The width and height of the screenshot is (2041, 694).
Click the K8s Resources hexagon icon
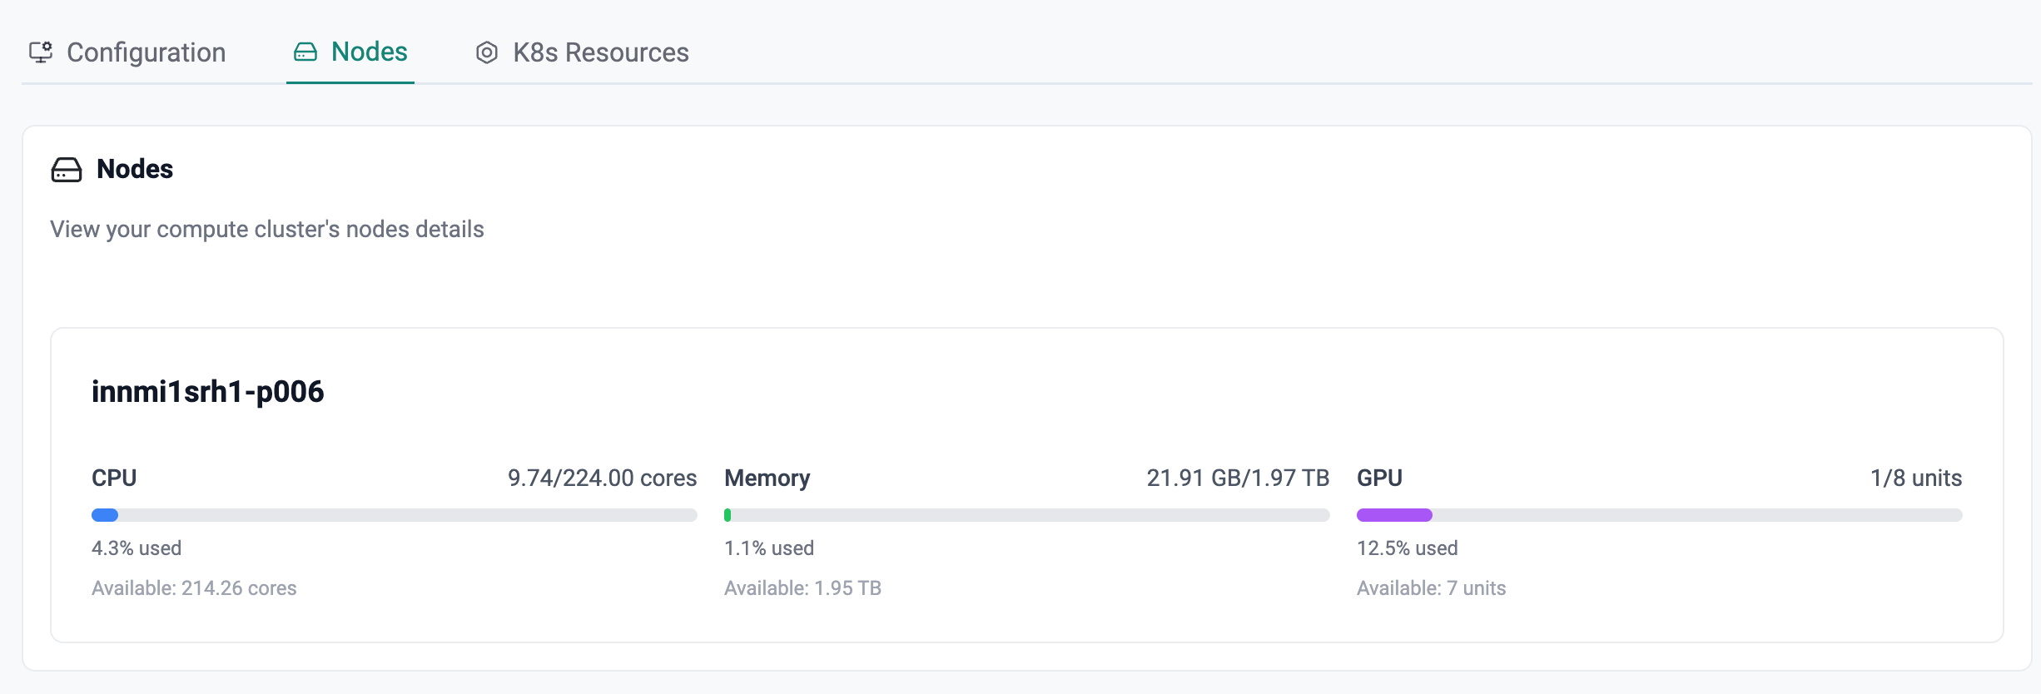tap(487, 53)
